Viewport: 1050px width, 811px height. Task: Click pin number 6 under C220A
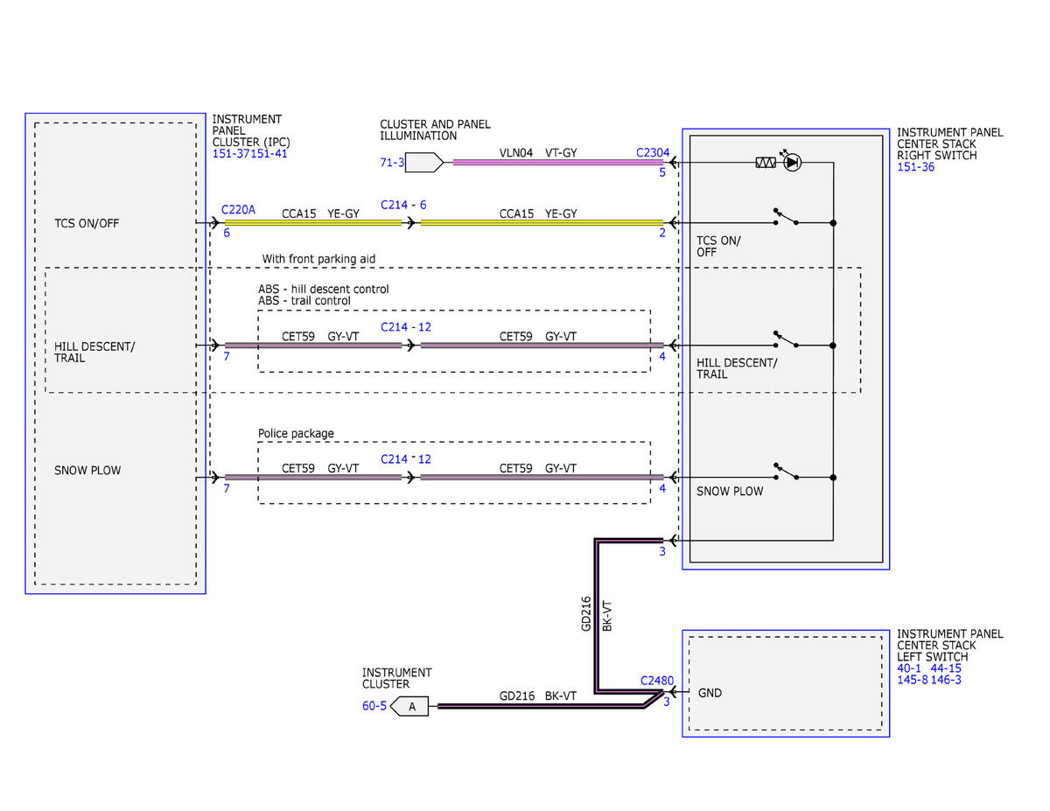pos(227,234)
